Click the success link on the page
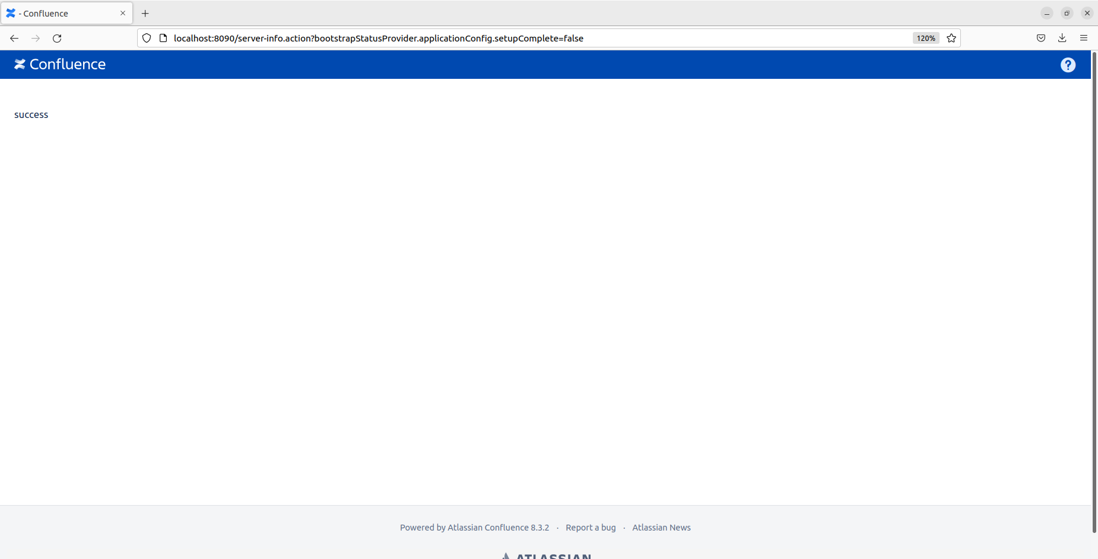This screenshot has width=1098, height=559. 31,114
